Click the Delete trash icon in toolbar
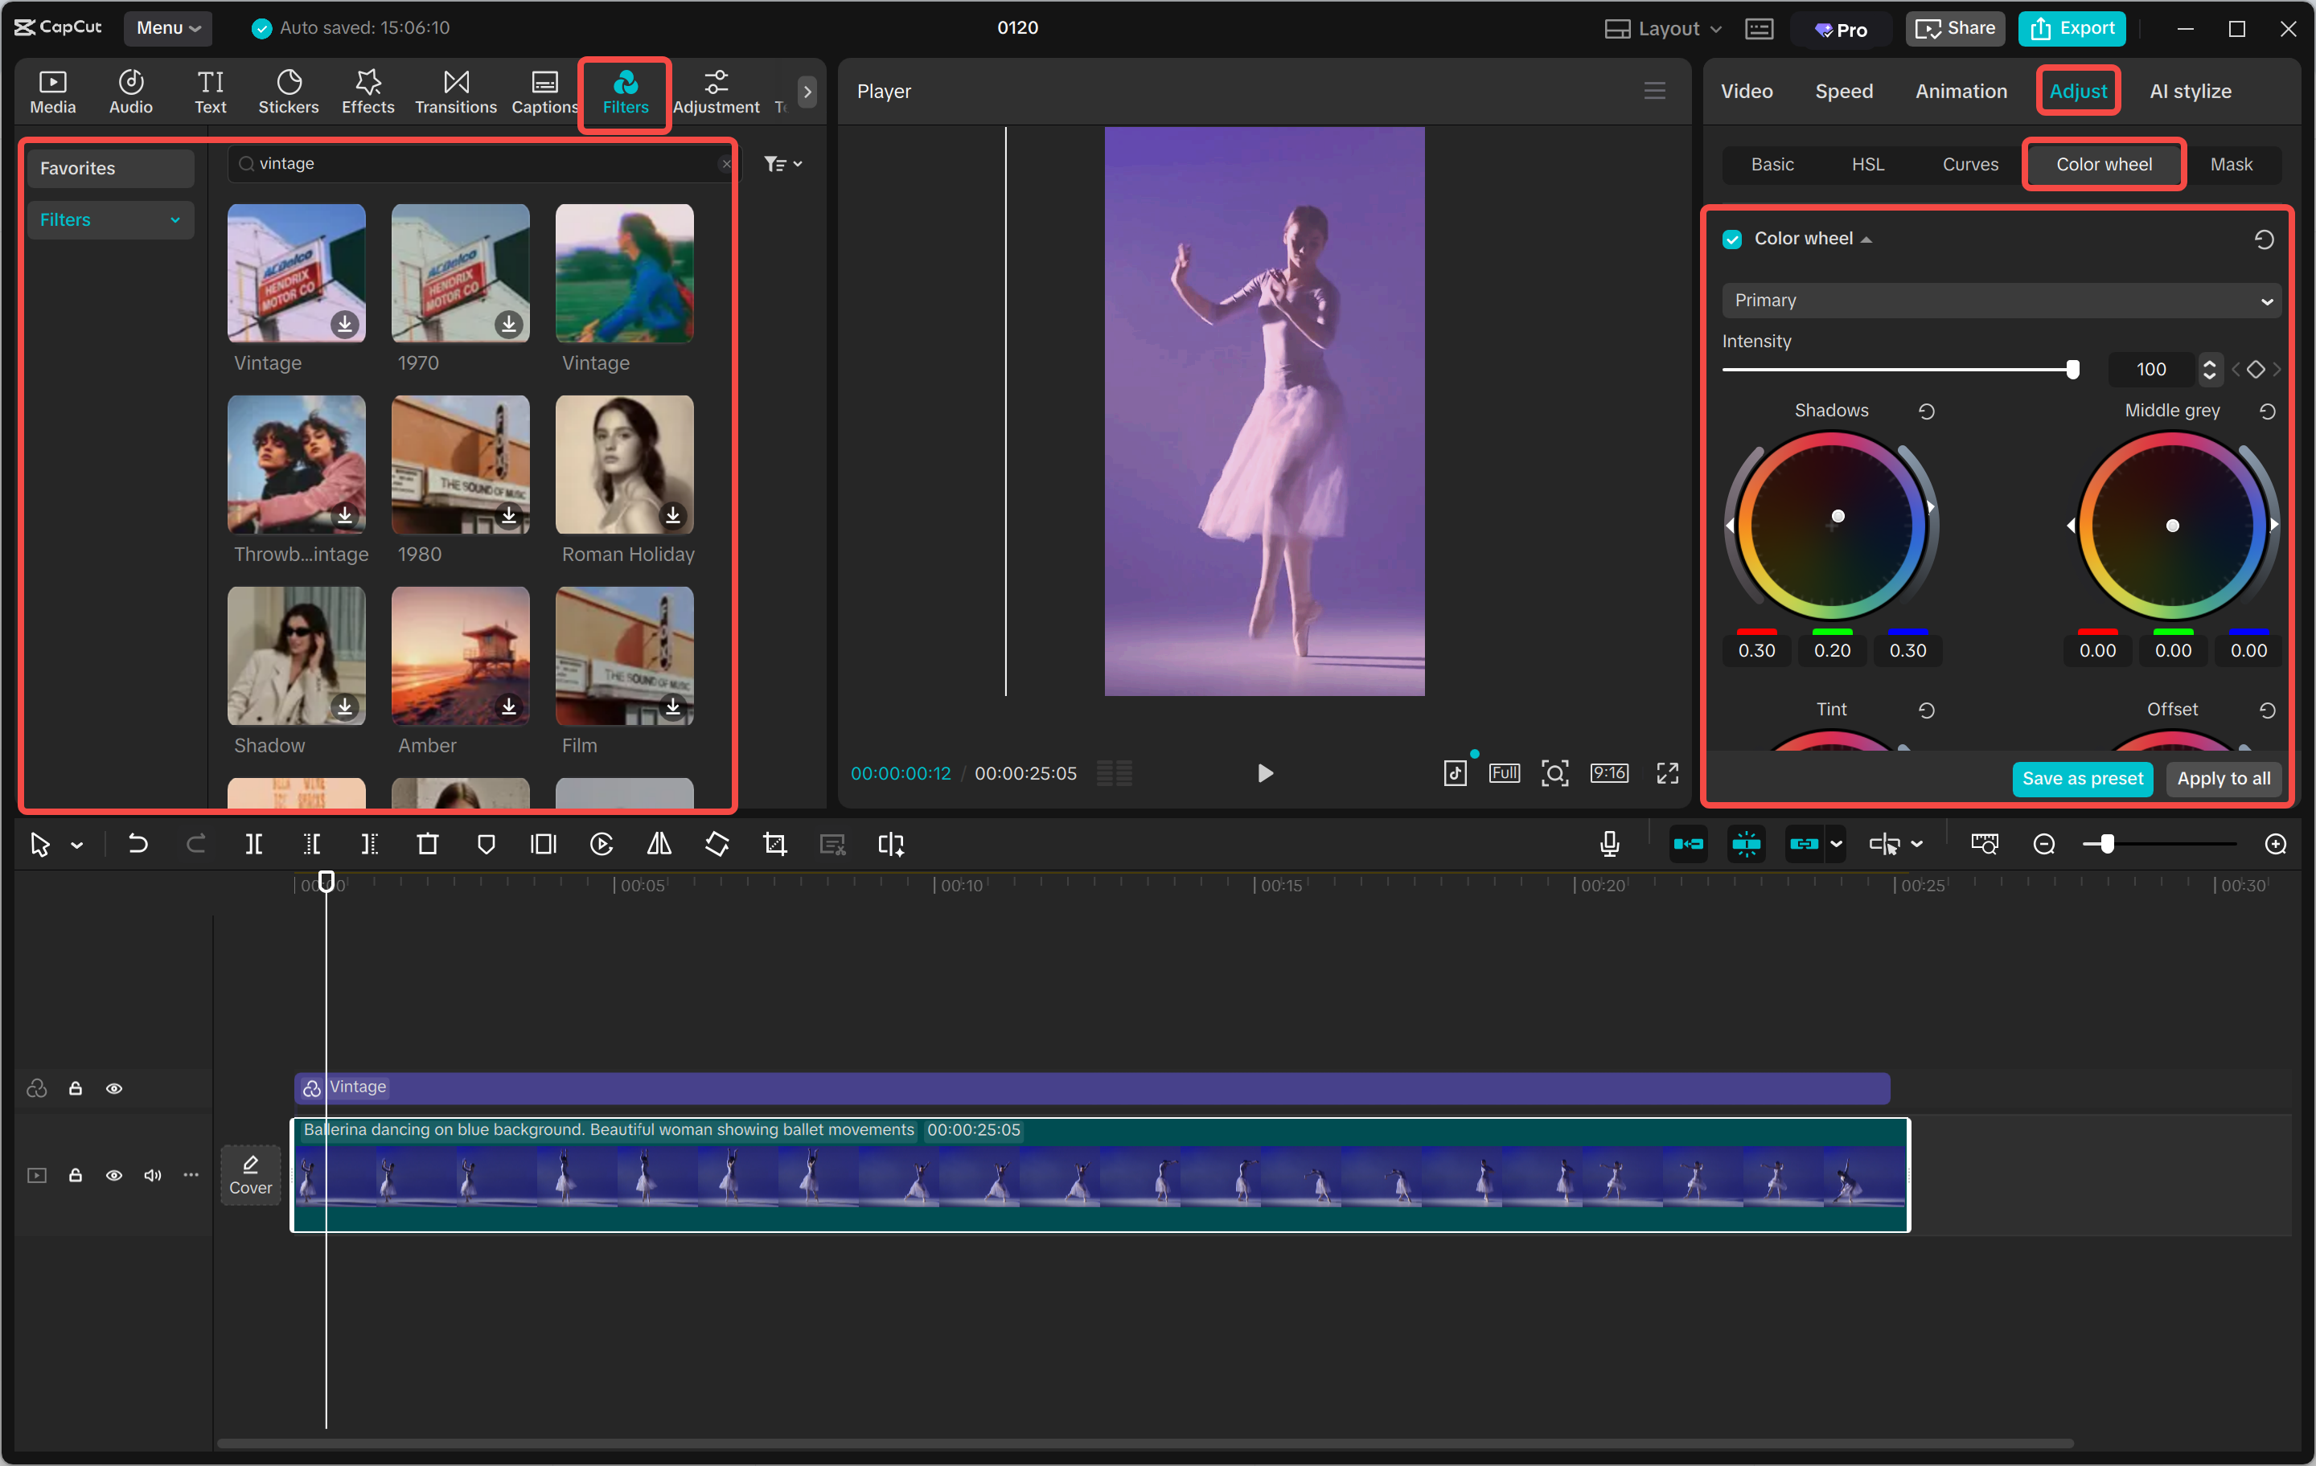 click(427, 844)
